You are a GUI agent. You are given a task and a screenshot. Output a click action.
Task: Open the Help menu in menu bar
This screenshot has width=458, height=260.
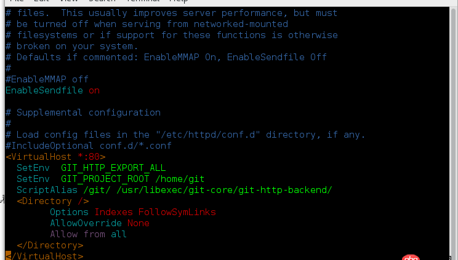tap(179, 1)
